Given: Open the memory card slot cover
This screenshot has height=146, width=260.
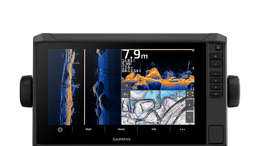Looking at the screenshot, I should [x=216, y=133].
